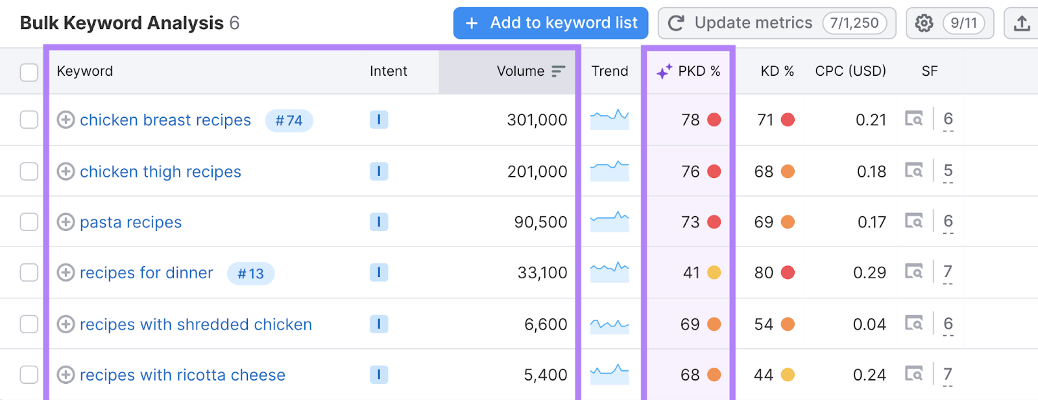The image size is (1038, 400).
Task: Sort by PKD % column header
Action: (x=699, y=71)
